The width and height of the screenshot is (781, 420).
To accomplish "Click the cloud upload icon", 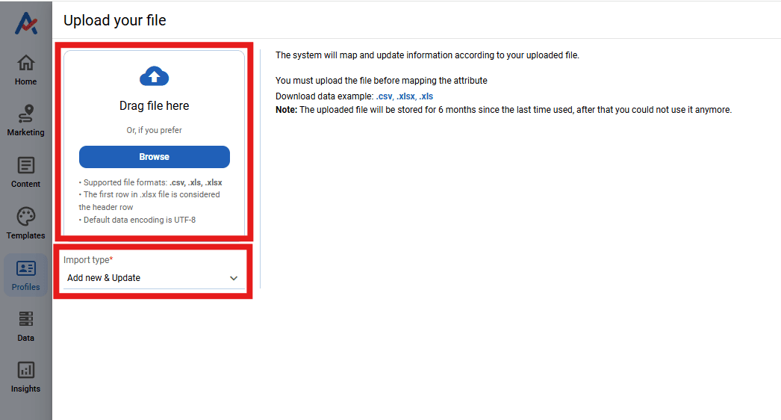I will coord(155,76).
